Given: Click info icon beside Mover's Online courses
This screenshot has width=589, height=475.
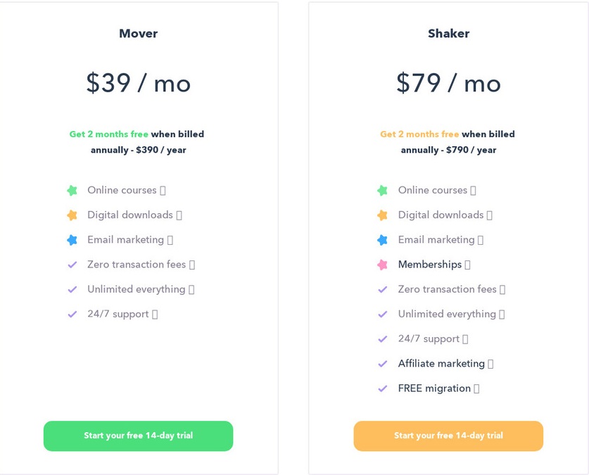Looking at the screenshot, I should (163, 191).
